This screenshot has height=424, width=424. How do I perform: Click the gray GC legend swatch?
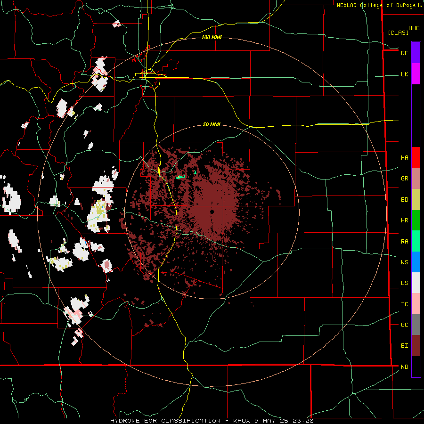pos(416,325)
